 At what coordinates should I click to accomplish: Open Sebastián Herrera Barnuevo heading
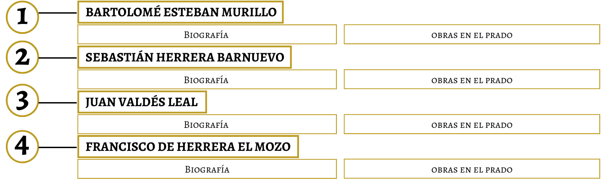pyautogui.click(x=184, y=57)
